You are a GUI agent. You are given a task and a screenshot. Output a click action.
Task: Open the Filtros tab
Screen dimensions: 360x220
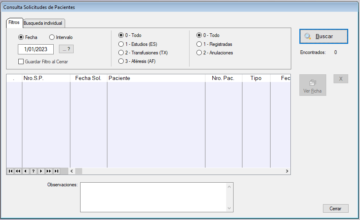[x=14, y=23]
